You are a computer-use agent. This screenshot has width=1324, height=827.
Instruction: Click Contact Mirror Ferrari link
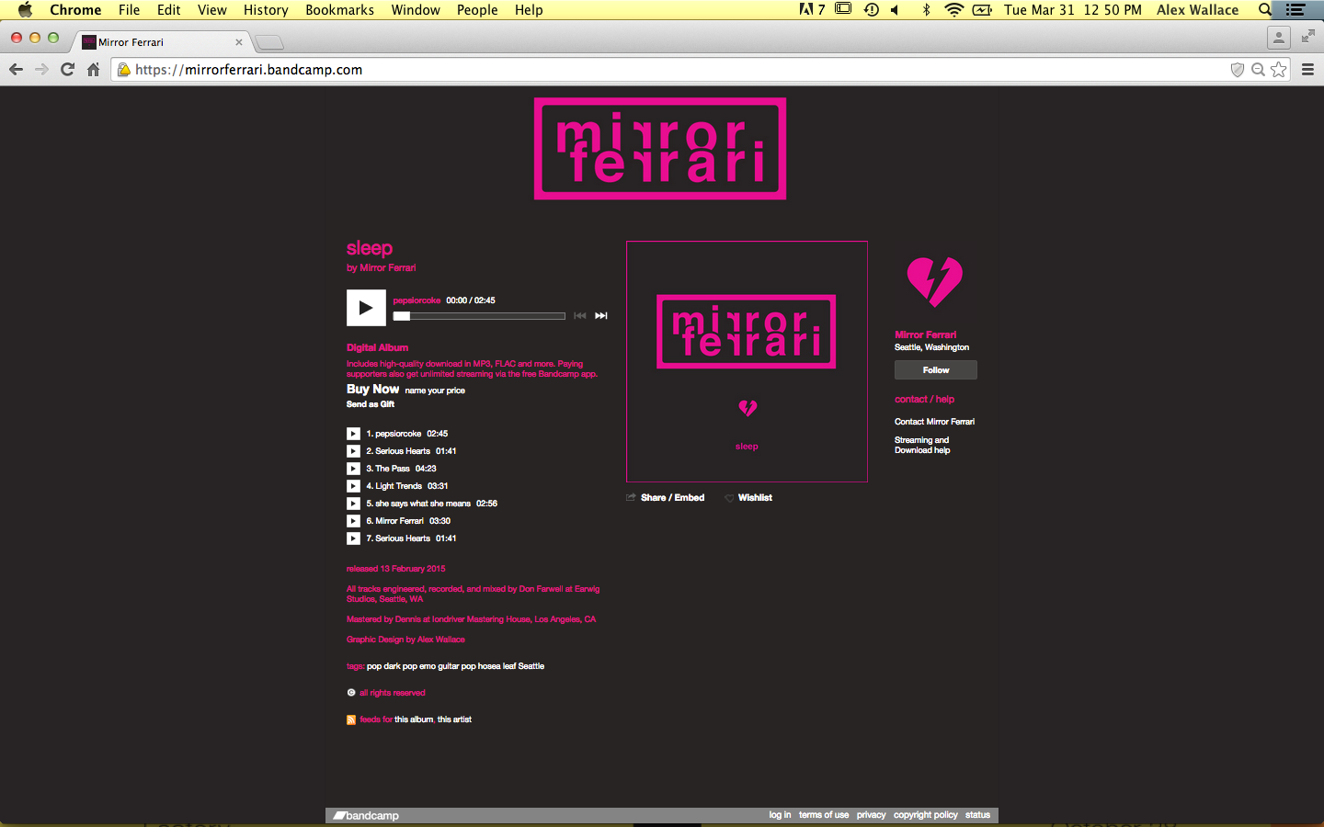coord(934,422)
